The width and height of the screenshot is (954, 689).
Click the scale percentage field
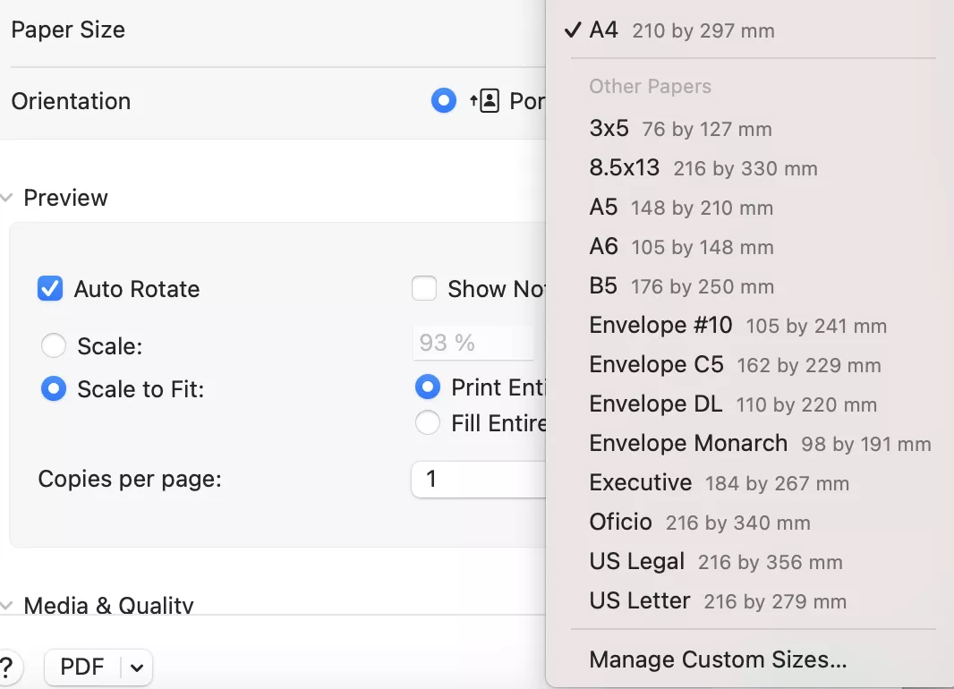point(473,344)
